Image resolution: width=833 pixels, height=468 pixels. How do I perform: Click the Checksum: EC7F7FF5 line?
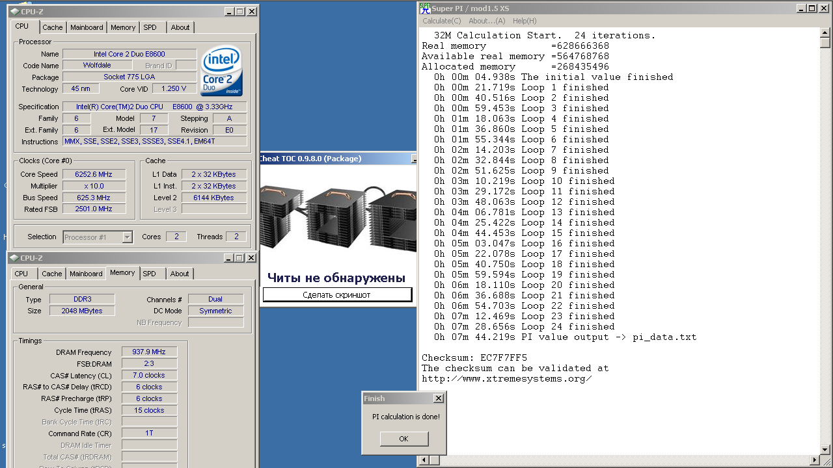click(474, 358)
